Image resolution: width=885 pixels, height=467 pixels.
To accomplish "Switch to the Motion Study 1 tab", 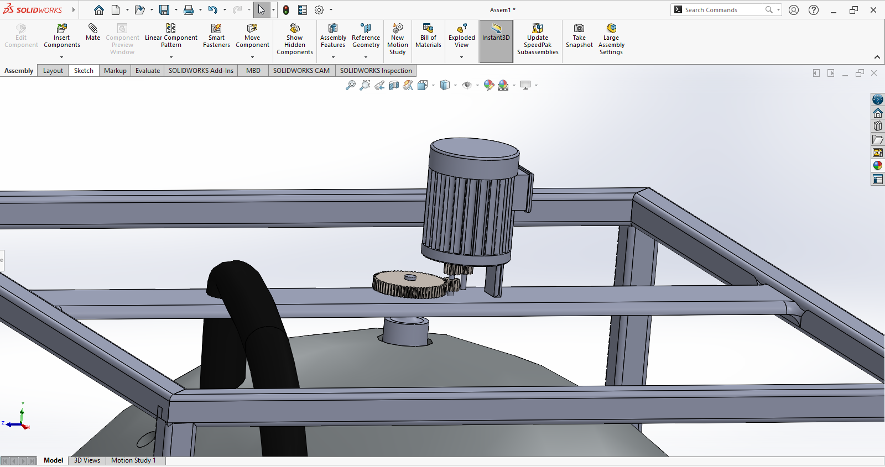I will (133, 460).
